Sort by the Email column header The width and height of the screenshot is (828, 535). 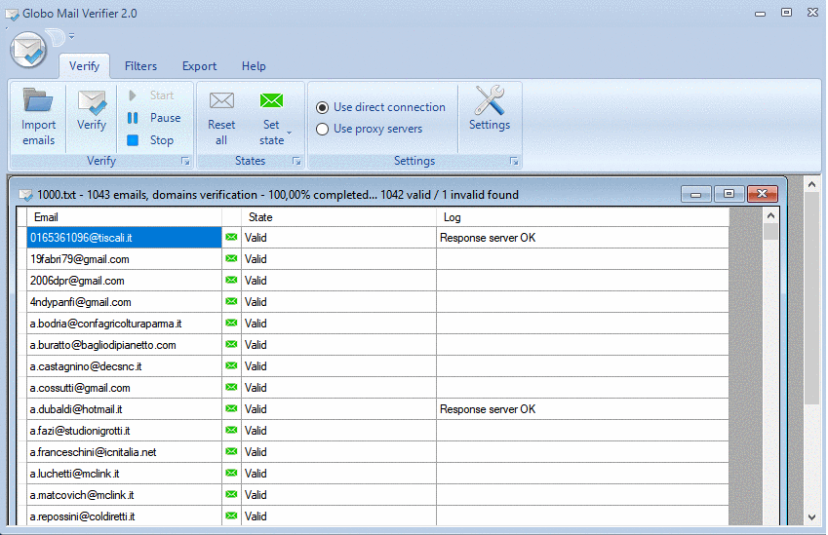124,217
